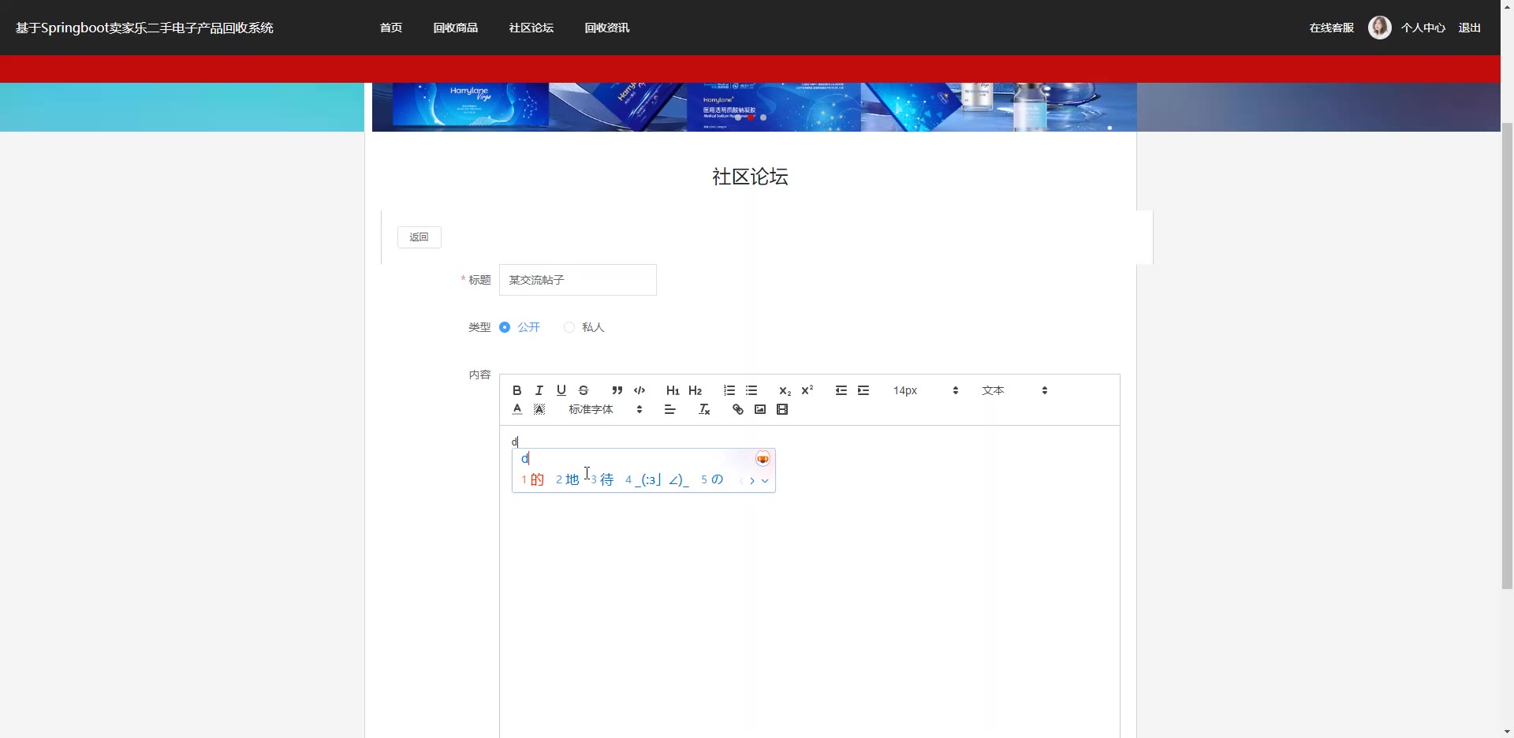Insert a code block
The height and width of the screenshot is (738, 1514).
(640, 390)
